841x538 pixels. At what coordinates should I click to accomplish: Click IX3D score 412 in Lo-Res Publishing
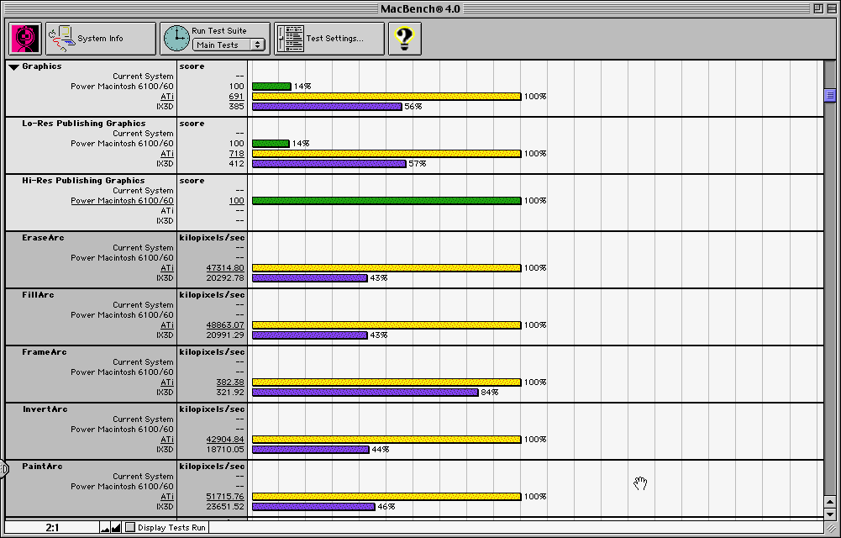[x=237, y=164]
